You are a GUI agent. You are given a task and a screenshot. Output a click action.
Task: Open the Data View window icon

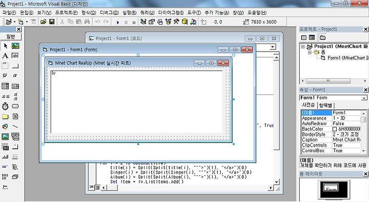coord(185,22)
